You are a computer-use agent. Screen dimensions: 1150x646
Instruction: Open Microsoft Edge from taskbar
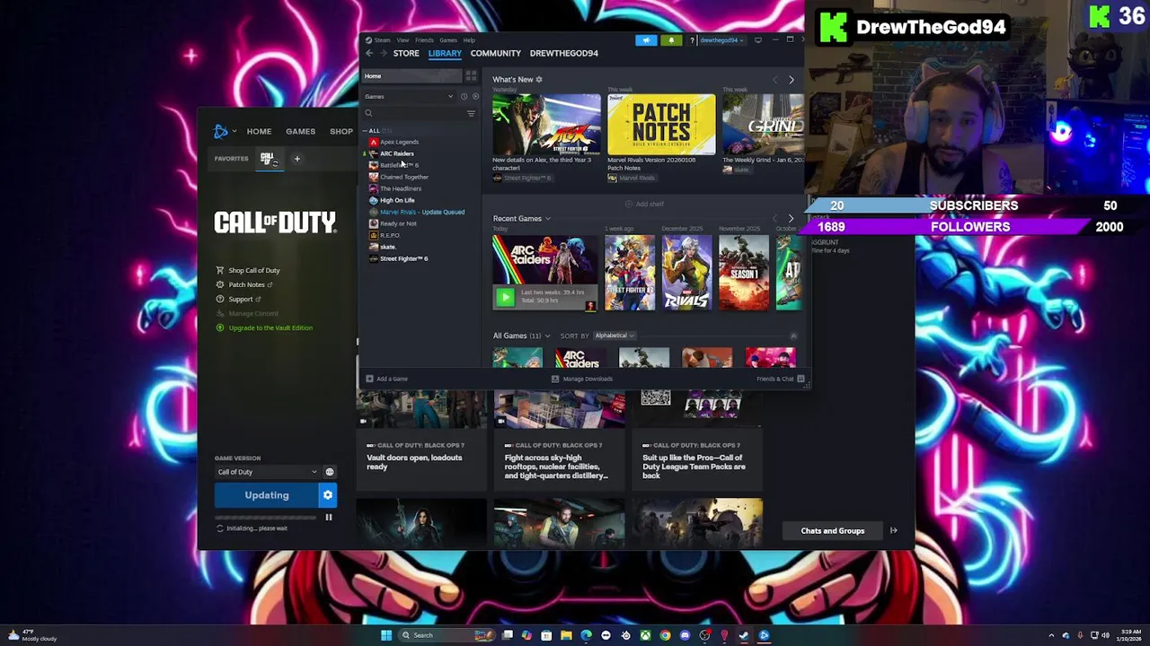[x=586, y=635]
